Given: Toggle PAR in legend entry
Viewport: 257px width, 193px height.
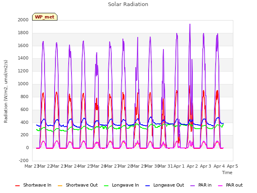Looking at the screenshot, I should point(201,185).
